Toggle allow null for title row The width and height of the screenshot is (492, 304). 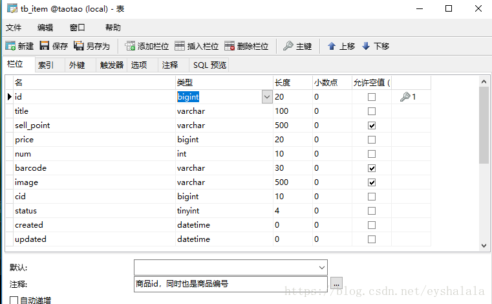372,111
